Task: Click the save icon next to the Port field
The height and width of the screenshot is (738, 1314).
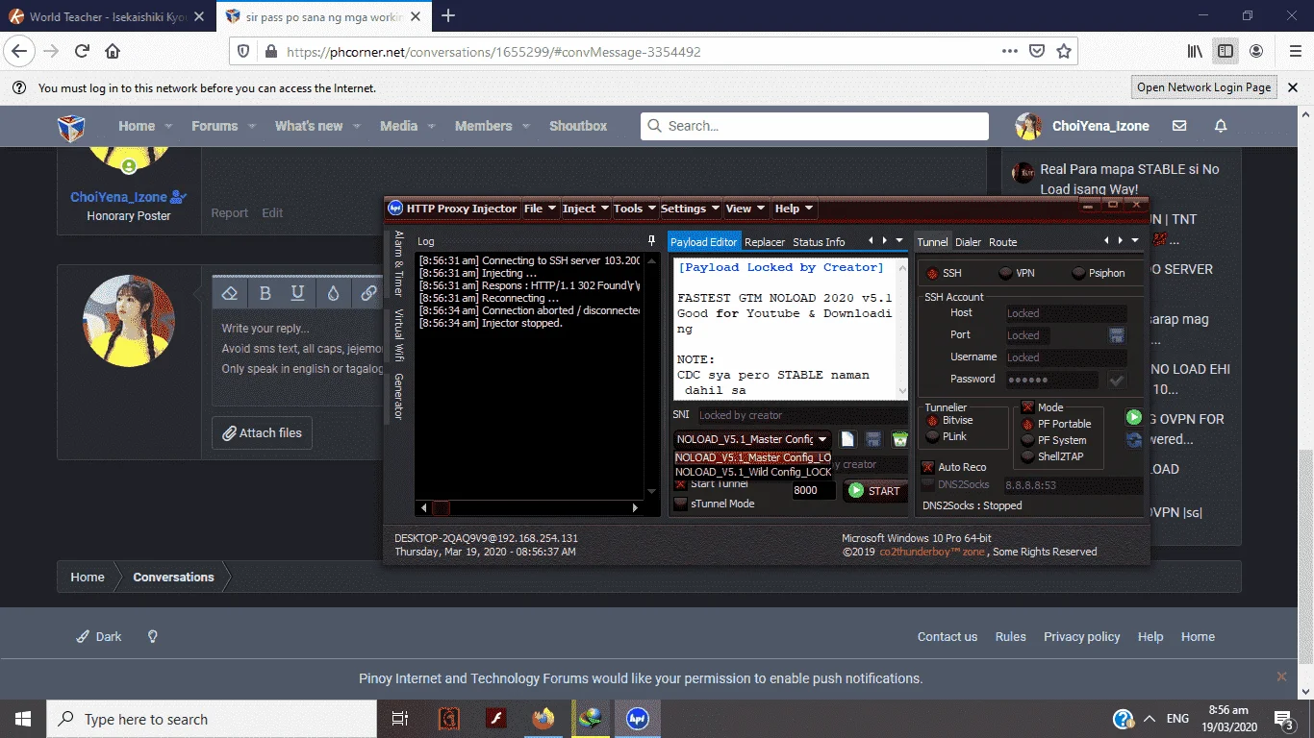Action: coord(1117,335)
